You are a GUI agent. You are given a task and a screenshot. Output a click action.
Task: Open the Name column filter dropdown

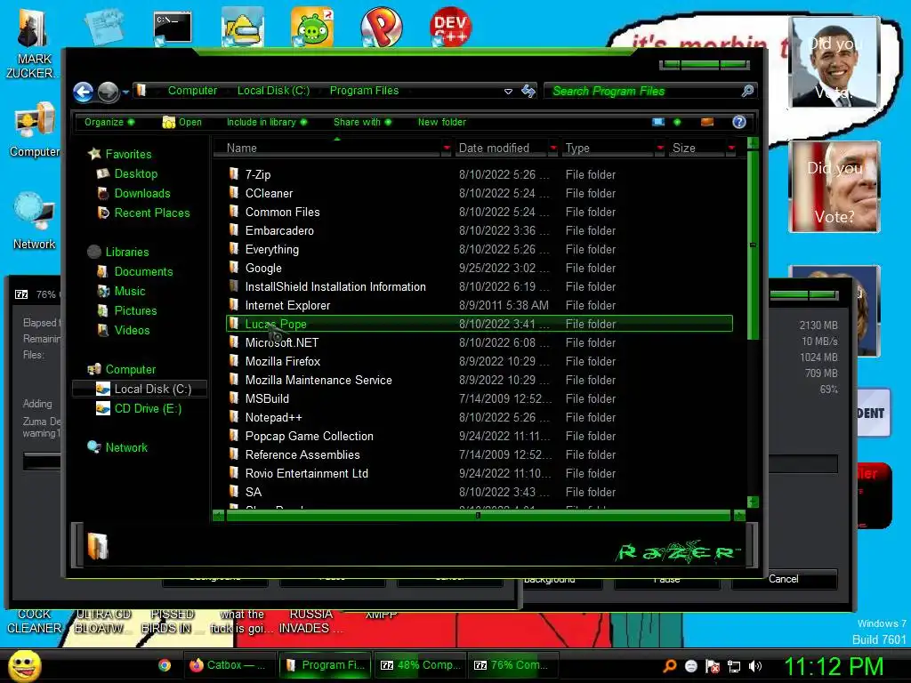[447, 149]
